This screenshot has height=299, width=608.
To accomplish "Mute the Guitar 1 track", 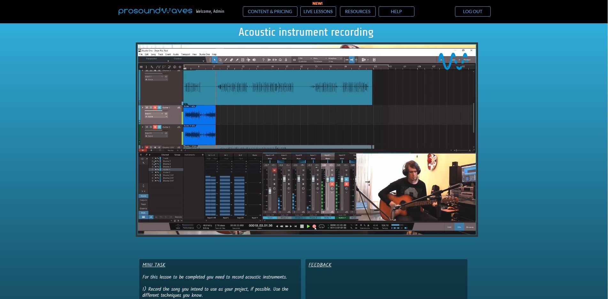I will [147, 108].
